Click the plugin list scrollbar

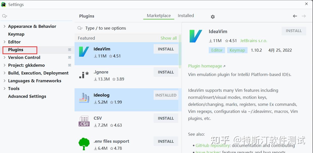[x=180, y=51]
